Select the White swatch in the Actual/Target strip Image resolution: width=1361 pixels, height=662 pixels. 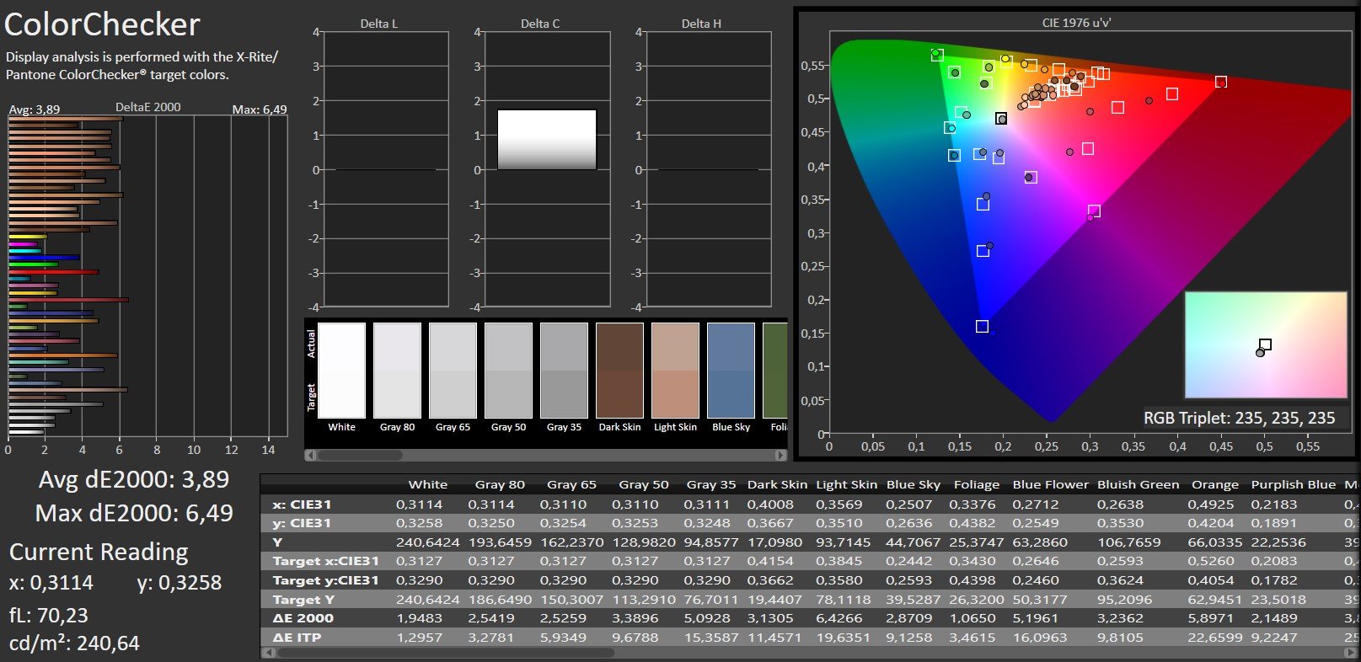(341, 371)
